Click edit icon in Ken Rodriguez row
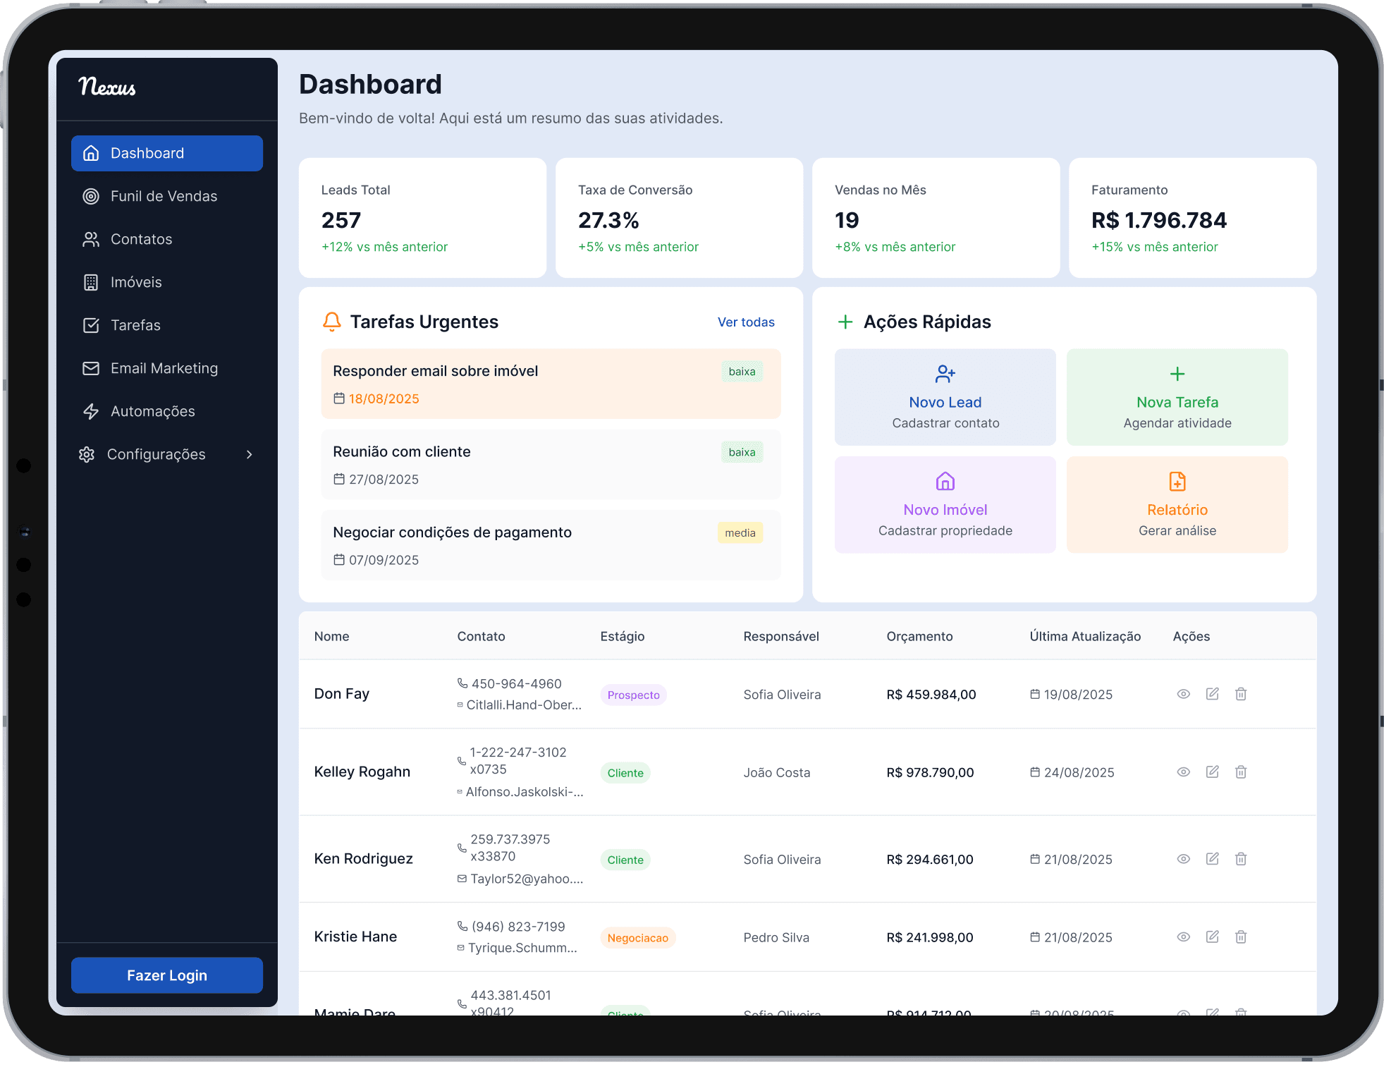This screenshot has width=1391, height=1067. [1212, 859]
